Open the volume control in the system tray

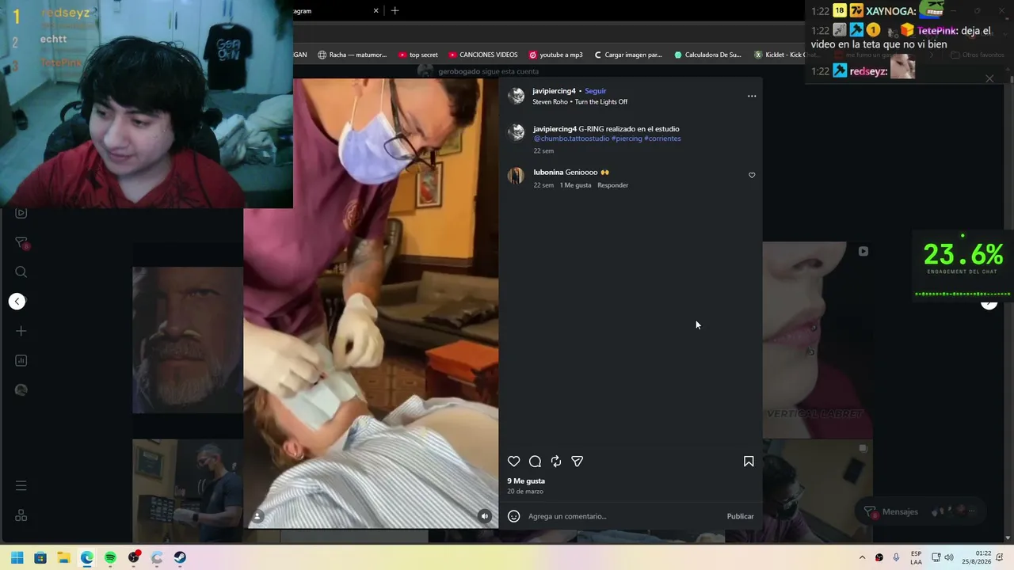(949, 557)
